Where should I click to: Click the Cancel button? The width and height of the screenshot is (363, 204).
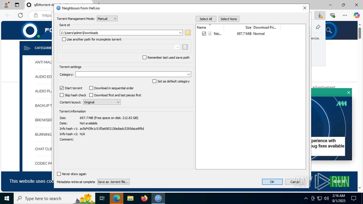(295, 182)
